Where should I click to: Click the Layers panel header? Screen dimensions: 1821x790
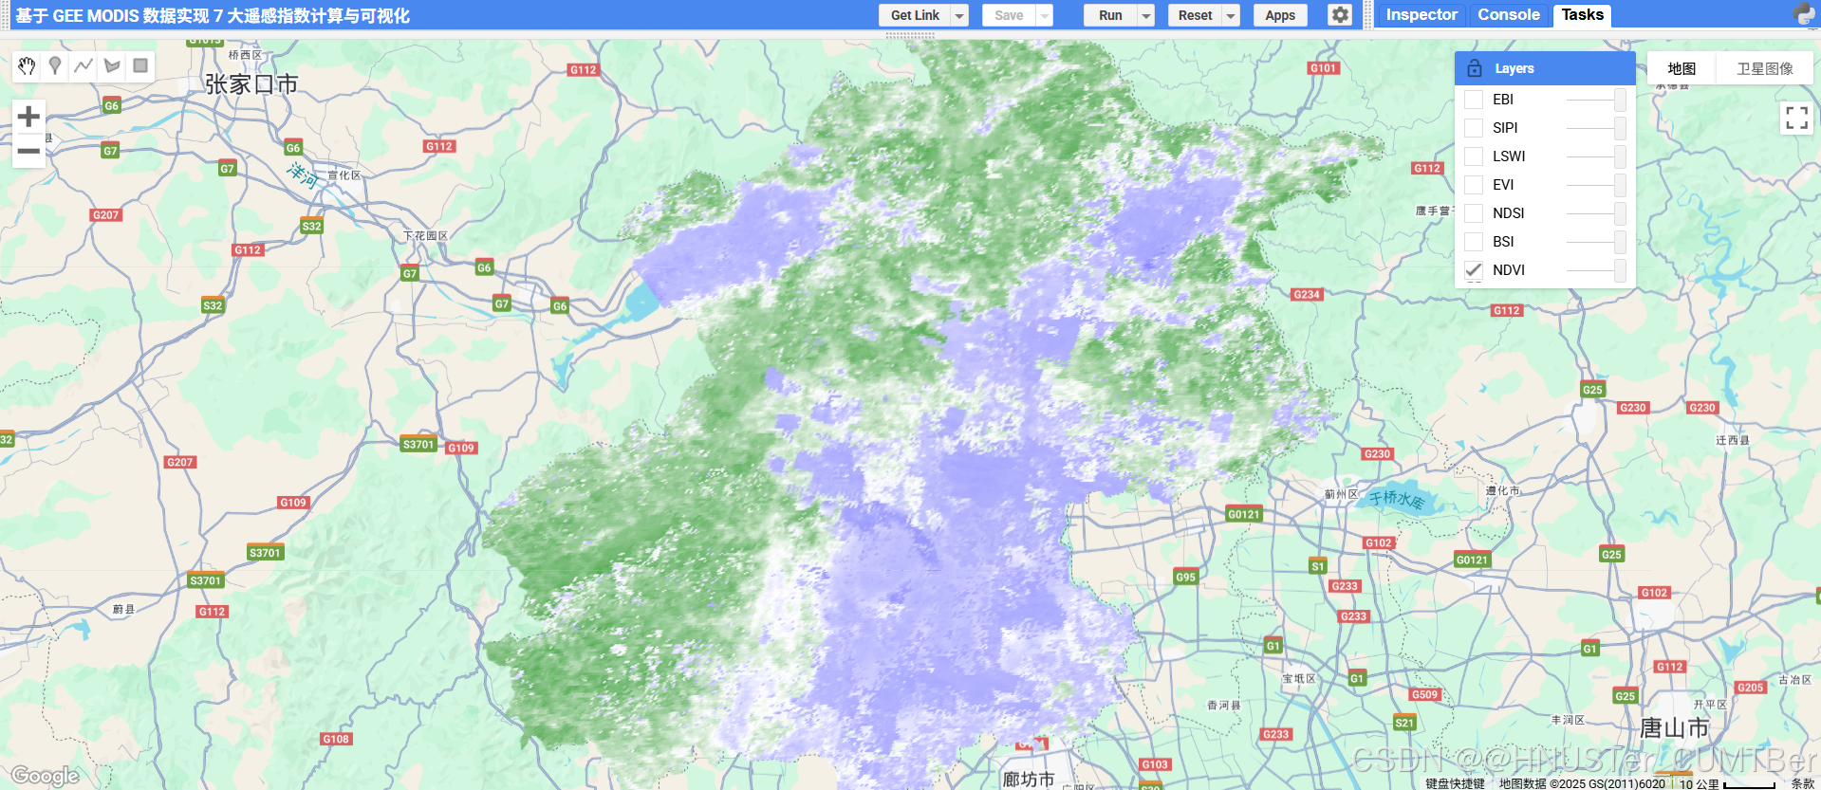1545,68
